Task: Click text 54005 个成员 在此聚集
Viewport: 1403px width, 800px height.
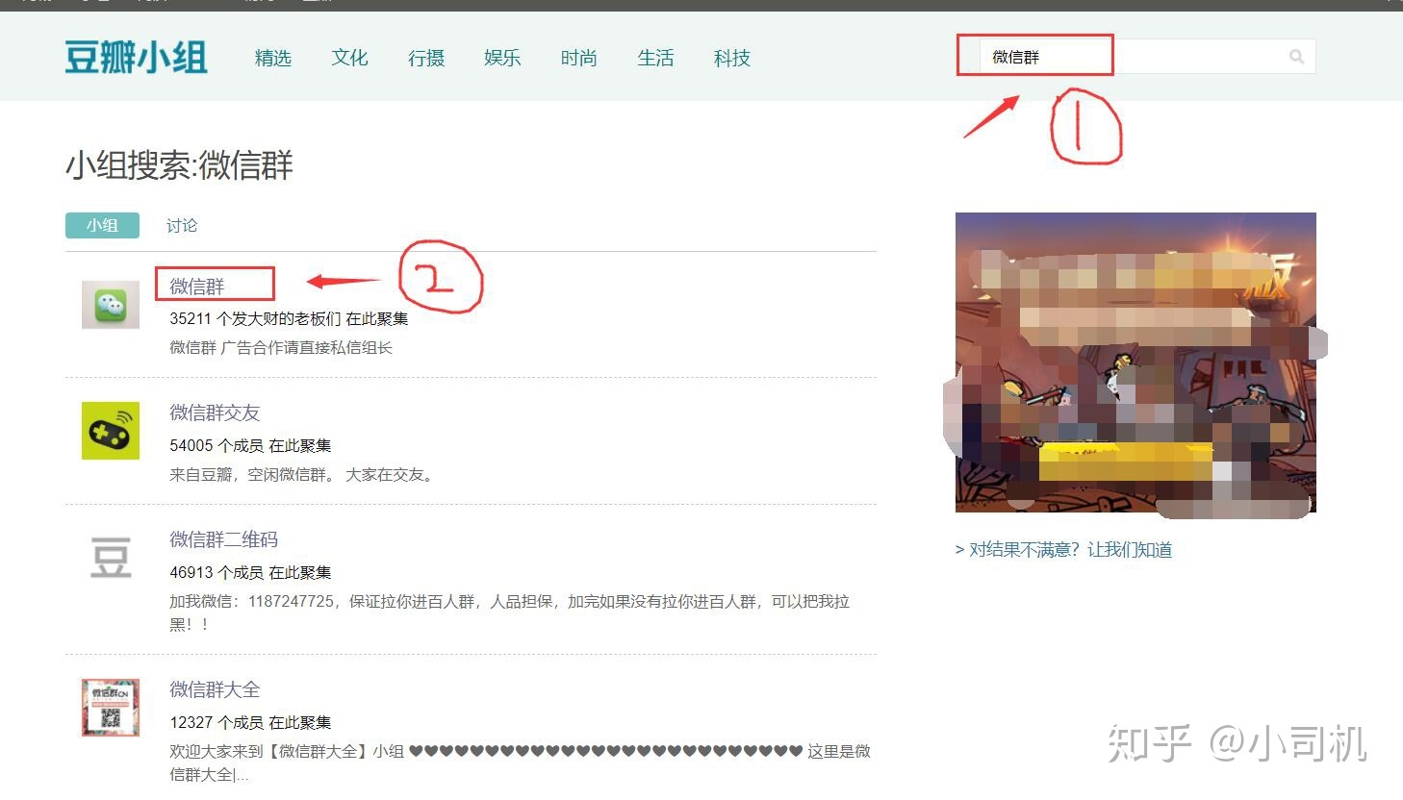Action: 250,445
